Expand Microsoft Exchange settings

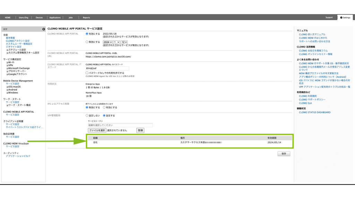point(7,68)
